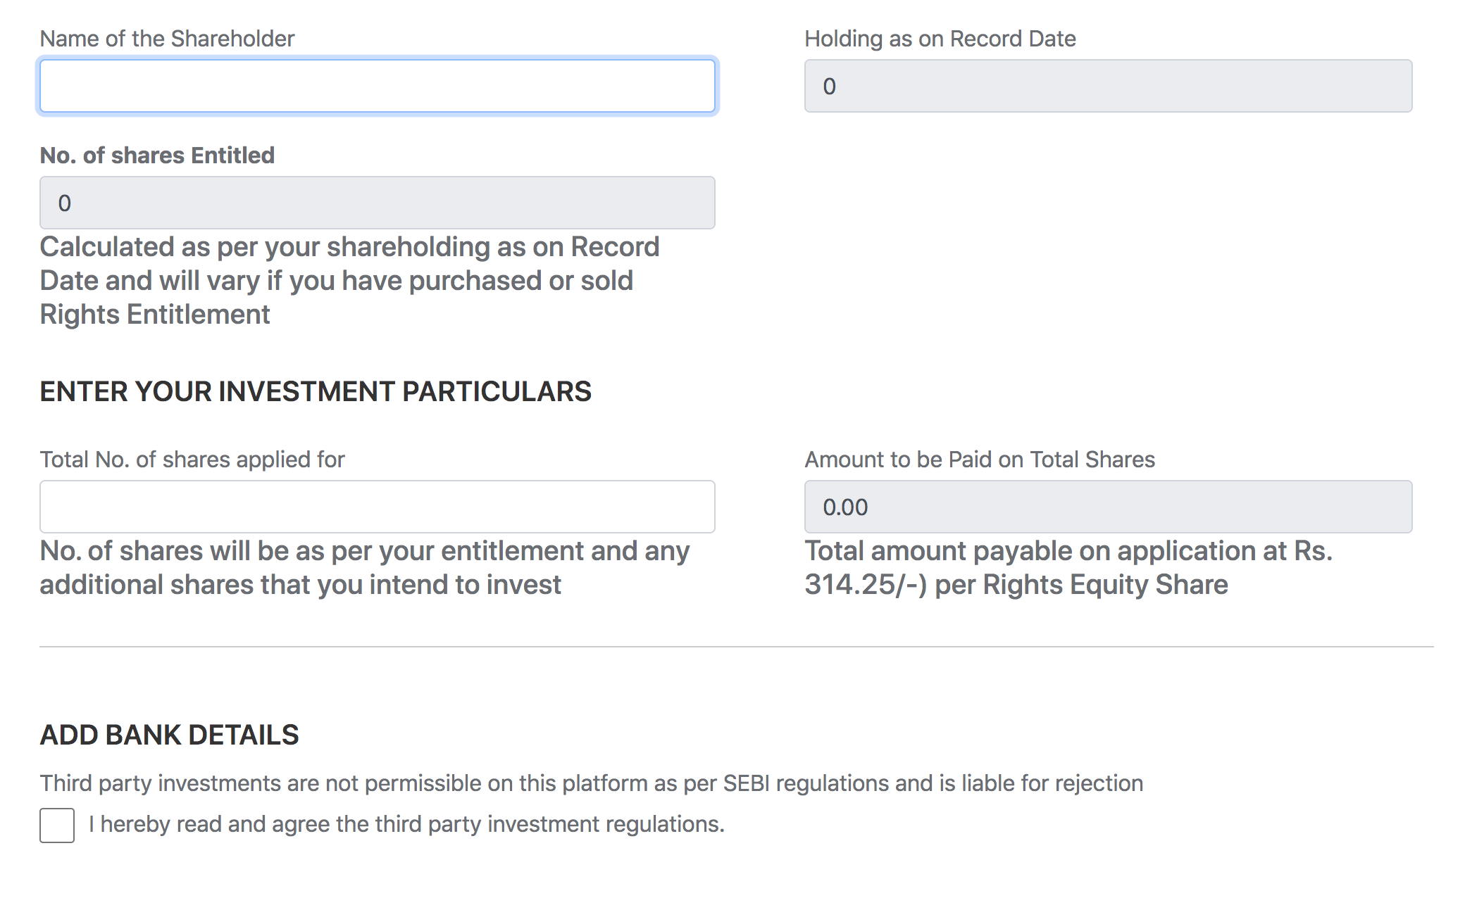
Task: Select the No. of shares Entitled field
Action: coord(378,203)
